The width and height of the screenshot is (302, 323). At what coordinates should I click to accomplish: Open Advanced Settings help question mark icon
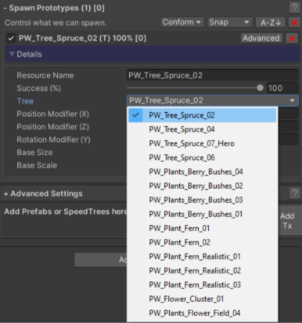(x=294, y=193)
